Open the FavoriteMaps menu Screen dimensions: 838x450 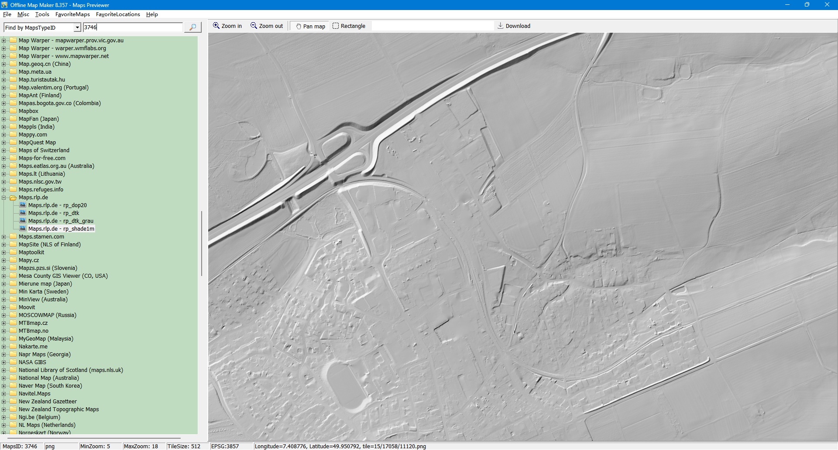point(72,14)
